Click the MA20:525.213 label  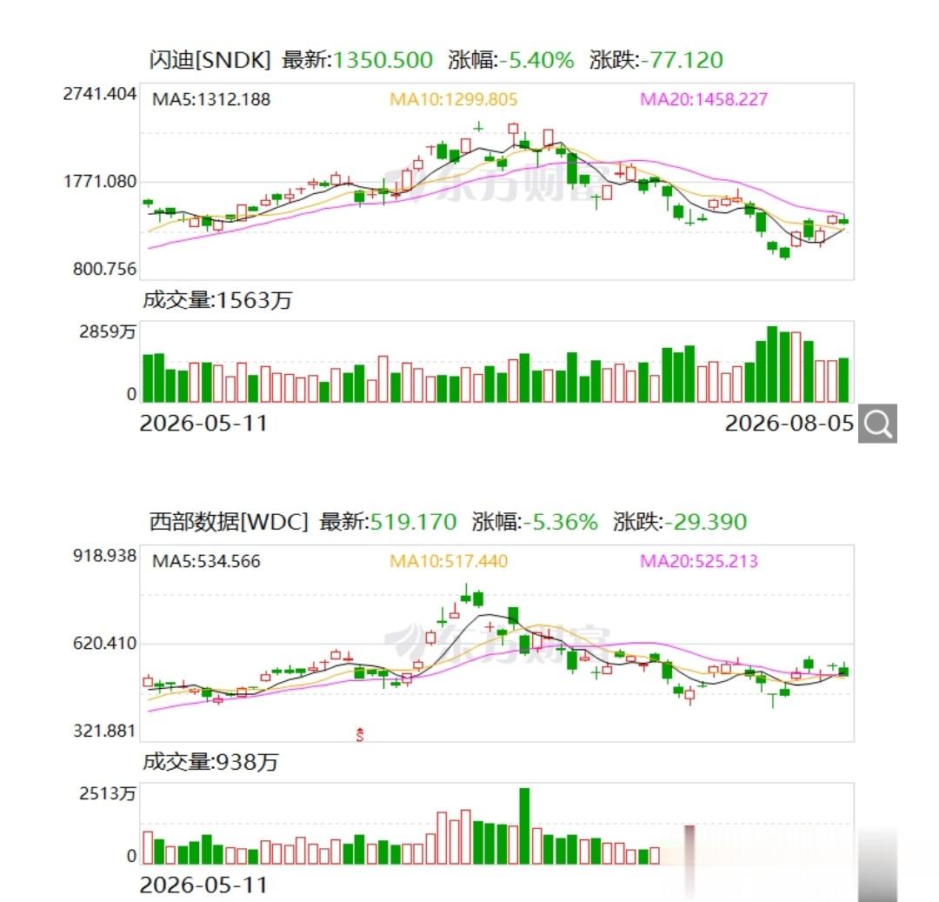699,561
